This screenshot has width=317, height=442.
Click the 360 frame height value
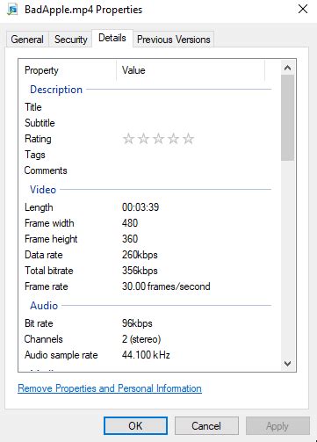130,239
